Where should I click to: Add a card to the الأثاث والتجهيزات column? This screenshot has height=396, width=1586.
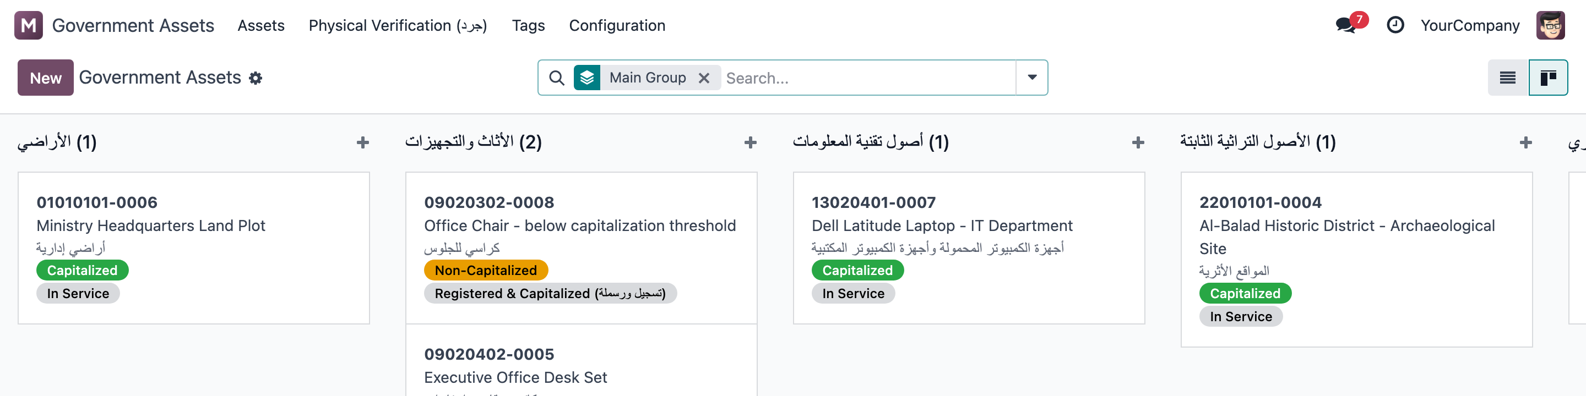pyautogui.click(x=750, y=142)
